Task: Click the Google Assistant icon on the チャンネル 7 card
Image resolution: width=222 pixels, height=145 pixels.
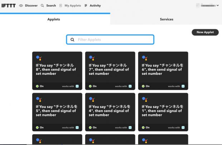Action: 92,58
